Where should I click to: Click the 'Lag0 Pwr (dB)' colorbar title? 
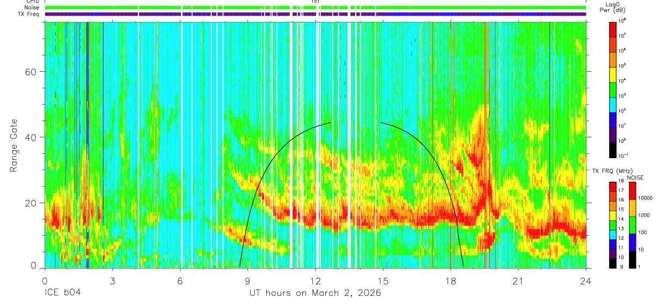(612, 7)
